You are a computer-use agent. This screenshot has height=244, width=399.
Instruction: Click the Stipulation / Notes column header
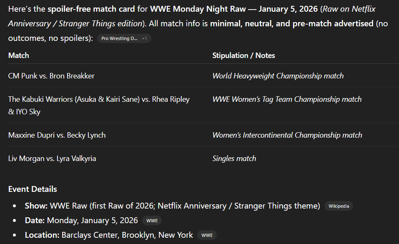point(243,55)
